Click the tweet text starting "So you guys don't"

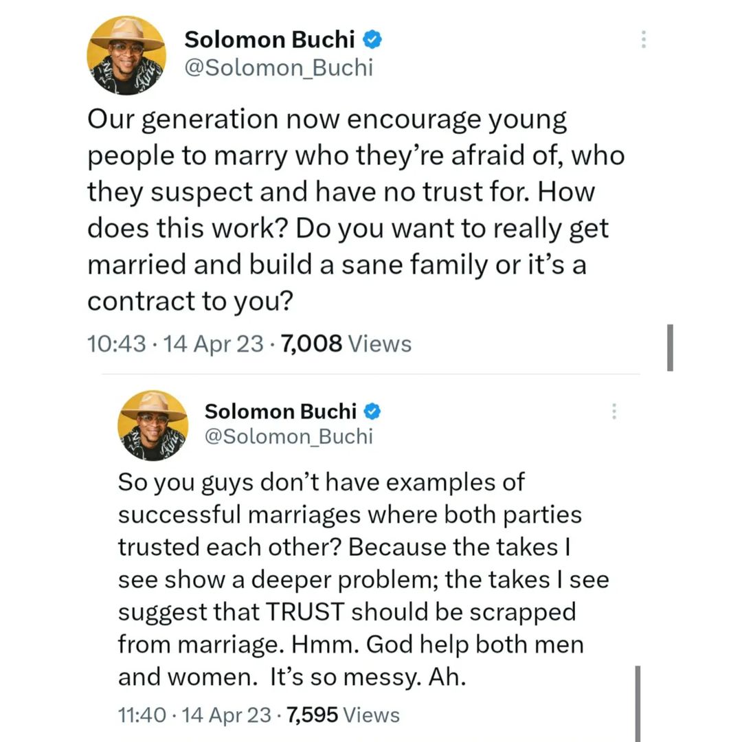point(363,579)
